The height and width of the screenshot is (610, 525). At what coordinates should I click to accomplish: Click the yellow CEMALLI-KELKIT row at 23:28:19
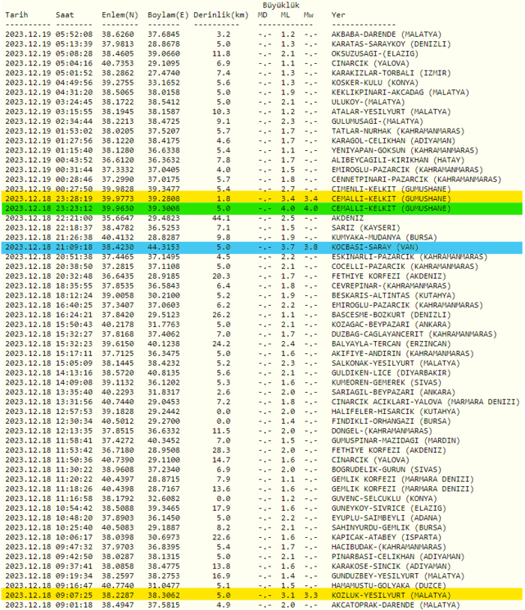click(x=262, y=198)
